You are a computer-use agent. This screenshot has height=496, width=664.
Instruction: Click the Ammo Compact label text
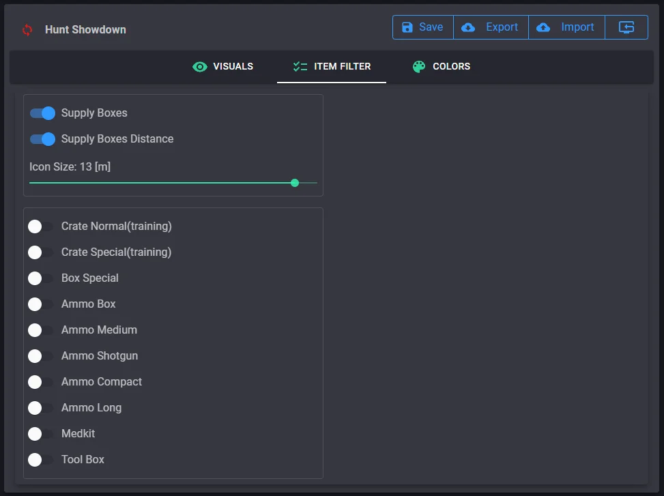tap(102, 382)
